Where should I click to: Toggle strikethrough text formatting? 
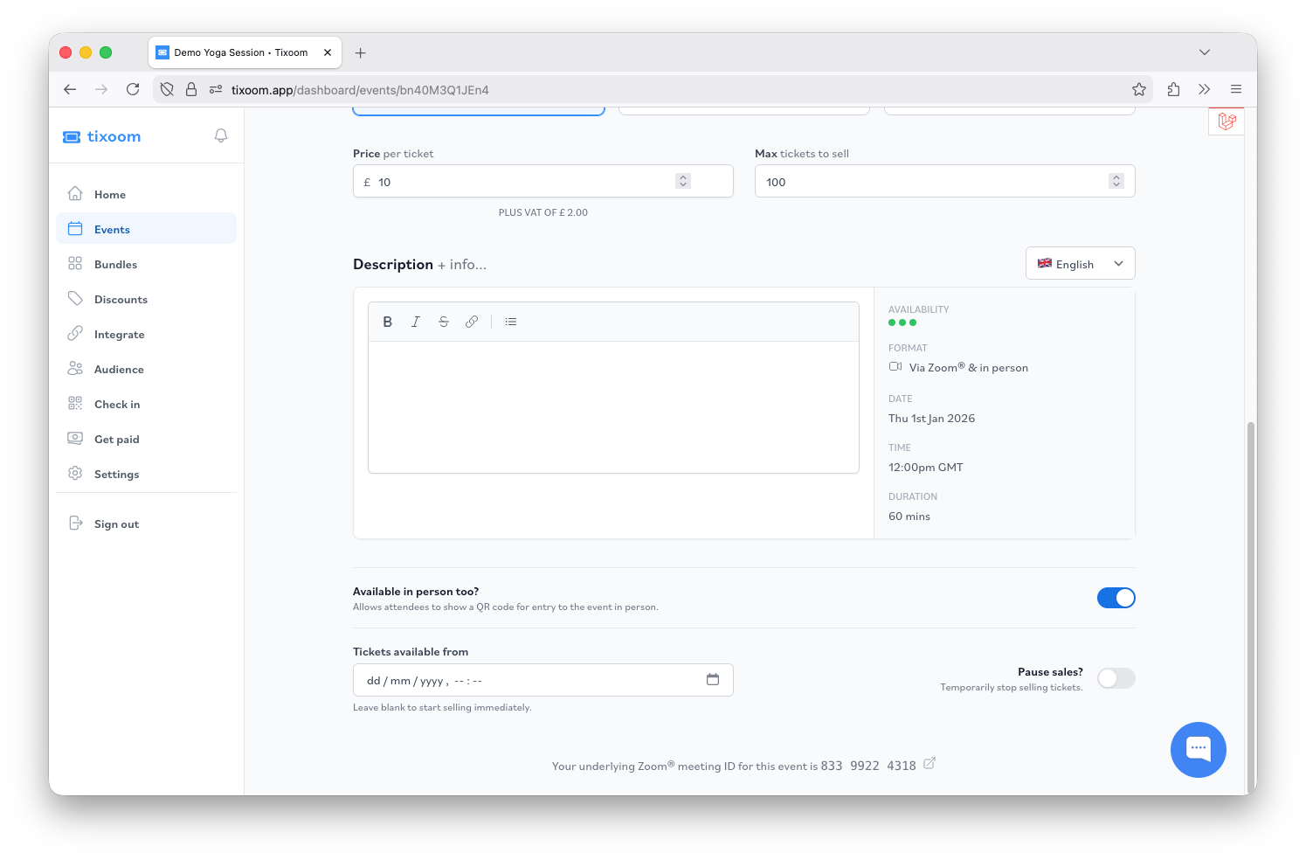tap(444, 322)
